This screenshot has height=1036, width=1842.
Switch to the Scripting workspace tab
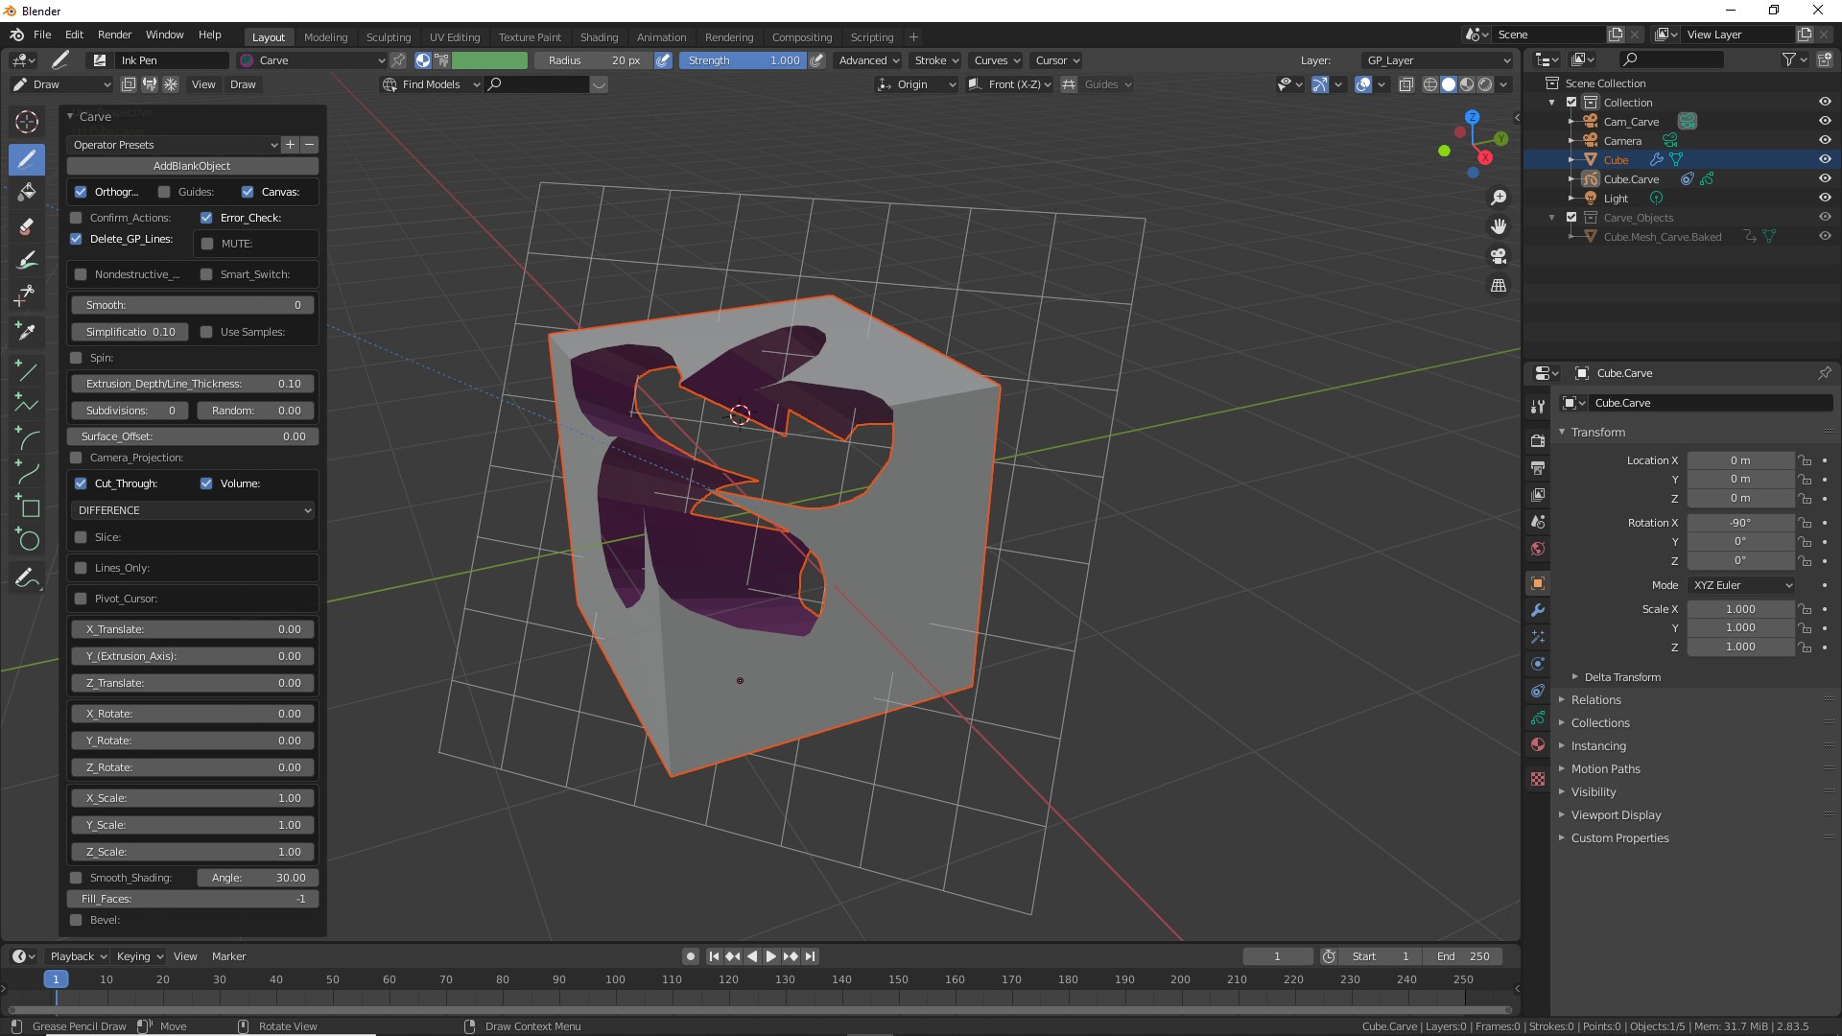[x=872, y=37]
